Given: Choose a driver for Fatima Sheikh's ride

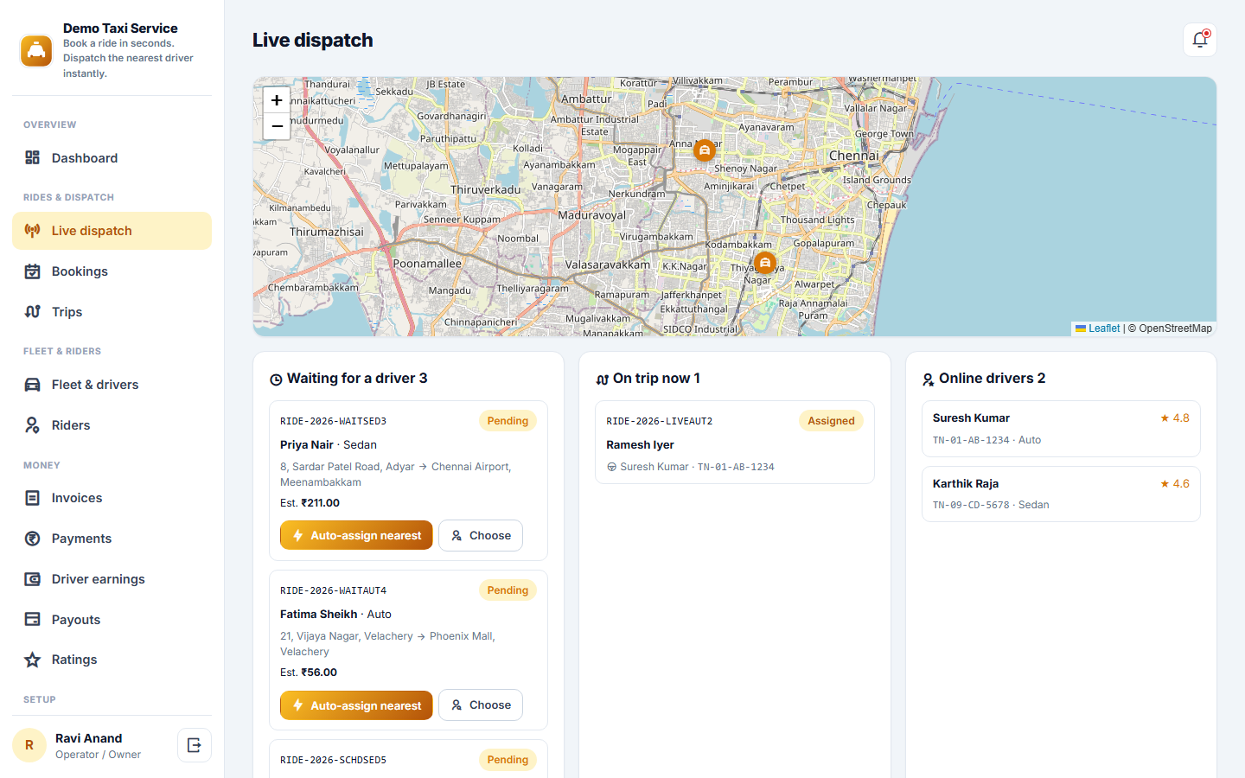Looking at the screenshot, I should [x=481, y=705].
